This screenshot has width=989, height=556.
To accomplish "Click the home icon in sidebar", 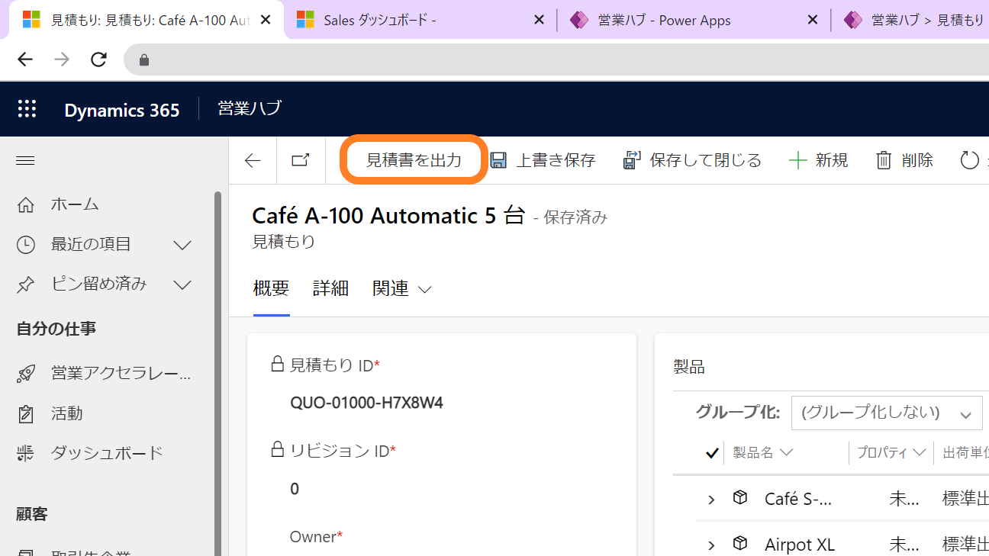I will point(25,204).
